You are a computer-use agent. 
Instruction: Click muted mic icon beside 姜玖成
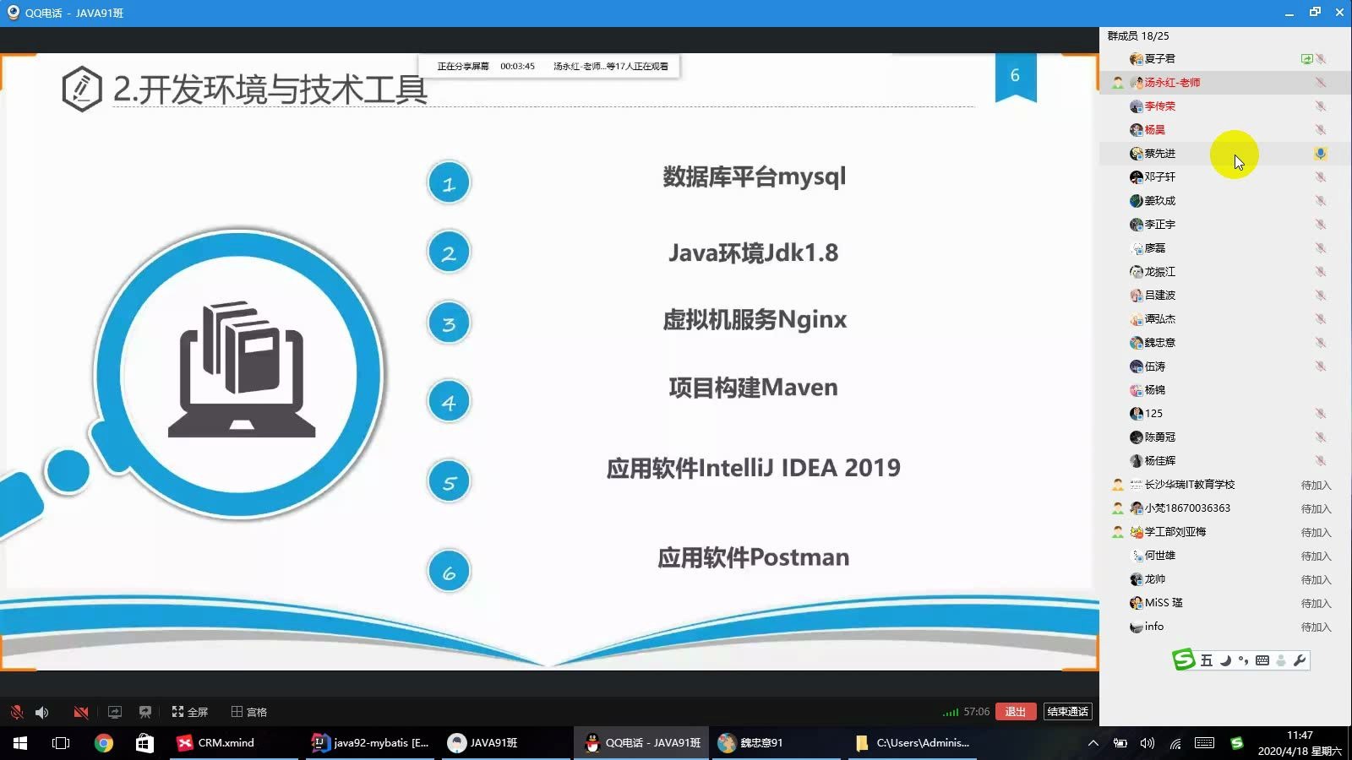[1321, 201]
